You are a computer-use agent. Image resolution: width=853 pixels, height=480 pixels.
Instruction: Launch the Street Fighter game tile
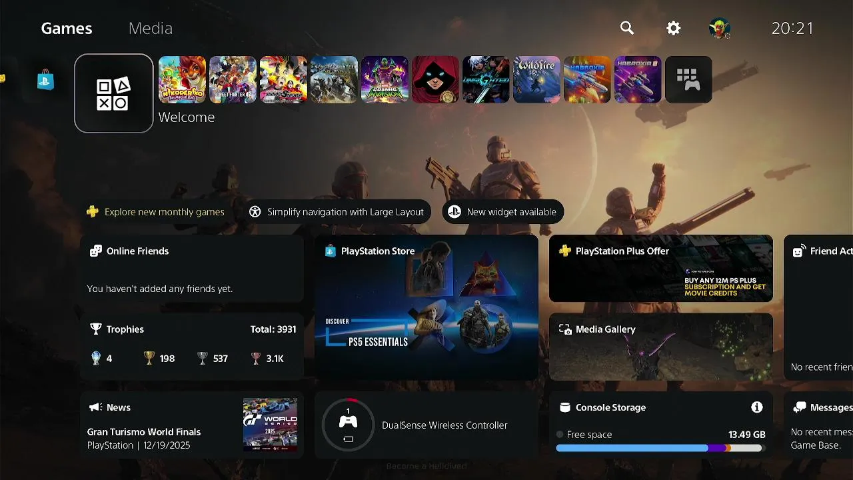point(233,80)
